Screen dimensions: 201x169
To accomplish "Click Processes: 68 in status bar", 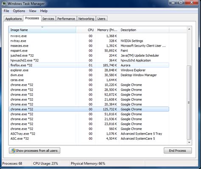I will [x=12, y=163].
